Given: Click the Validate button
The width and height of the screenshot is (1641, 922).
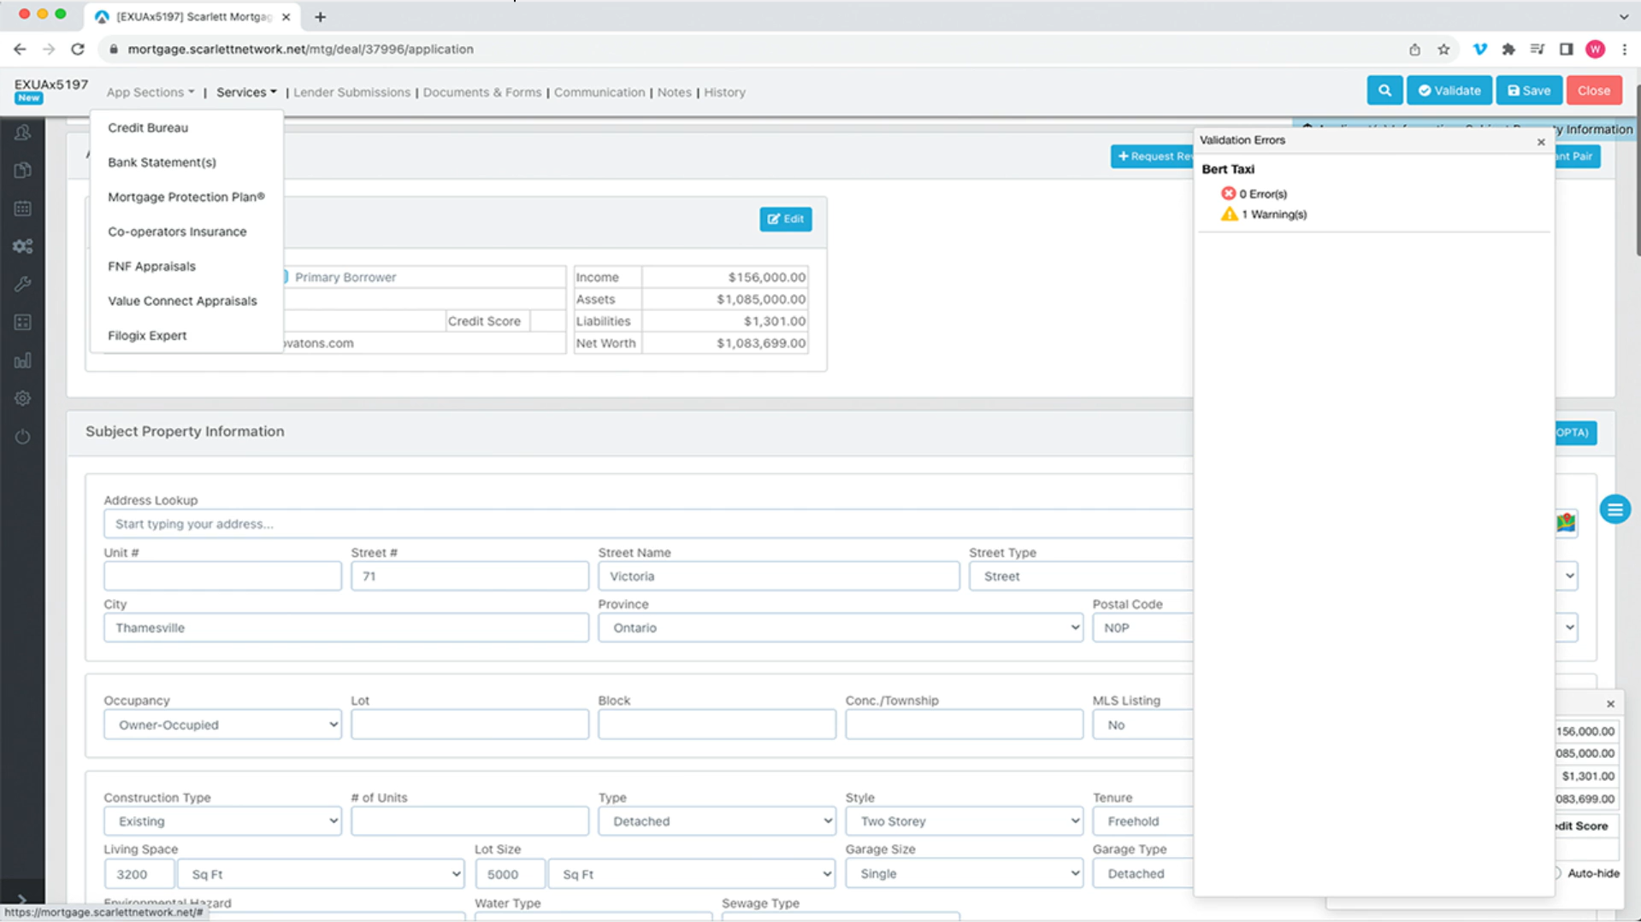Looking at the screenshot, I should coord(1449,91).
